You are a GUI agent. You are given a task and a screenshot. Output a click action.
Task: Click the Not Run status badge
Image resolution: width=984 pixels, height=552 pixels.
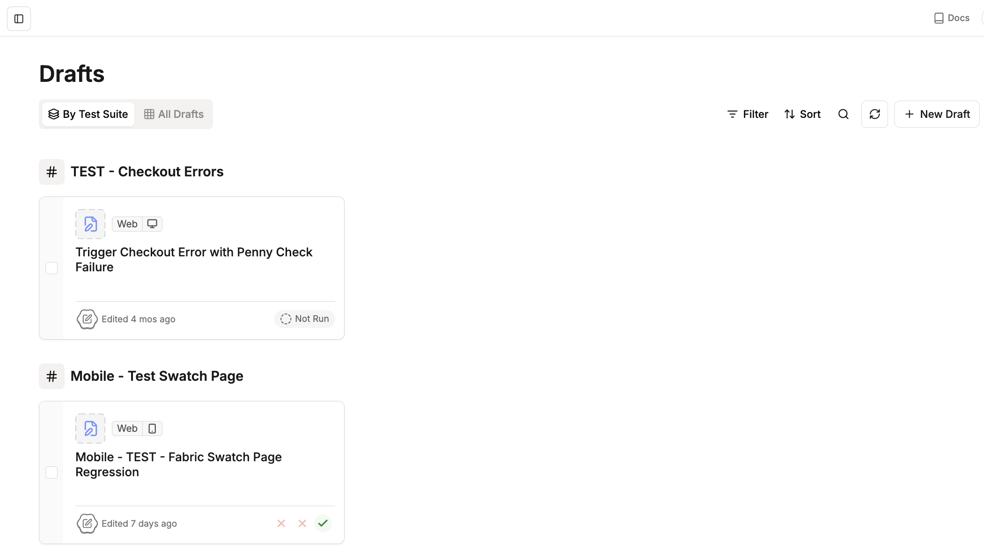304,319
